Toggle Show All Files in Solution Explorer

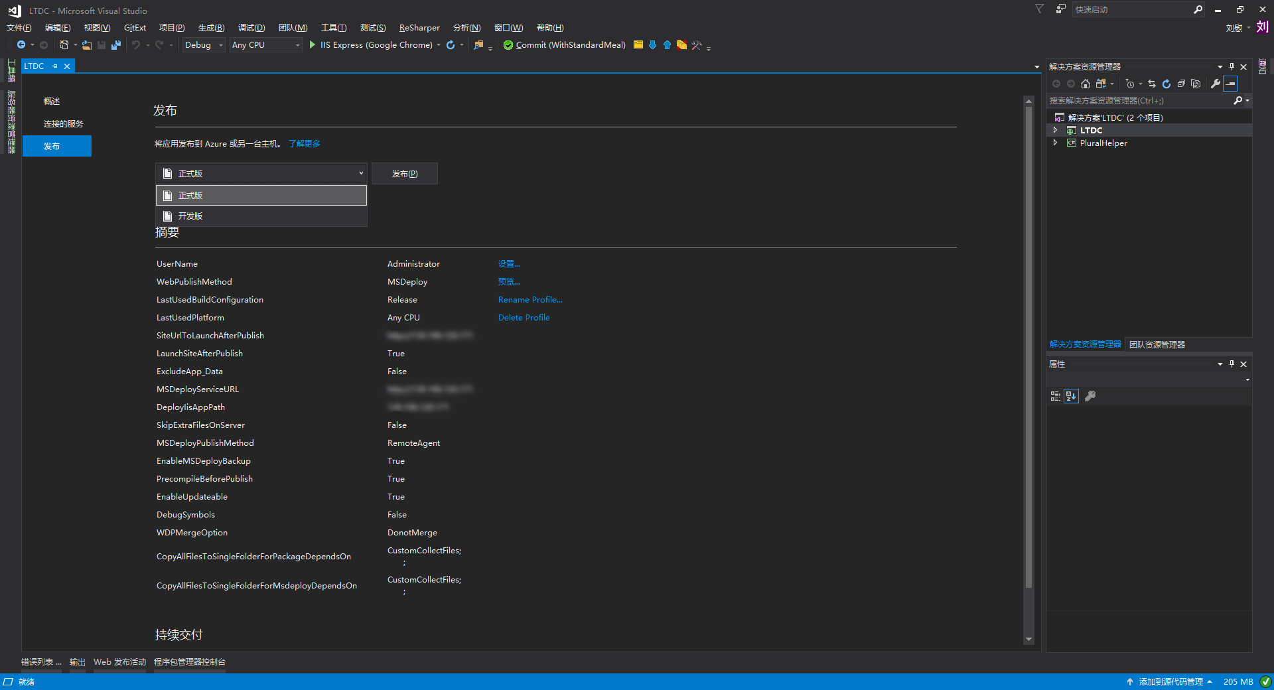(x=1196, y=84)
